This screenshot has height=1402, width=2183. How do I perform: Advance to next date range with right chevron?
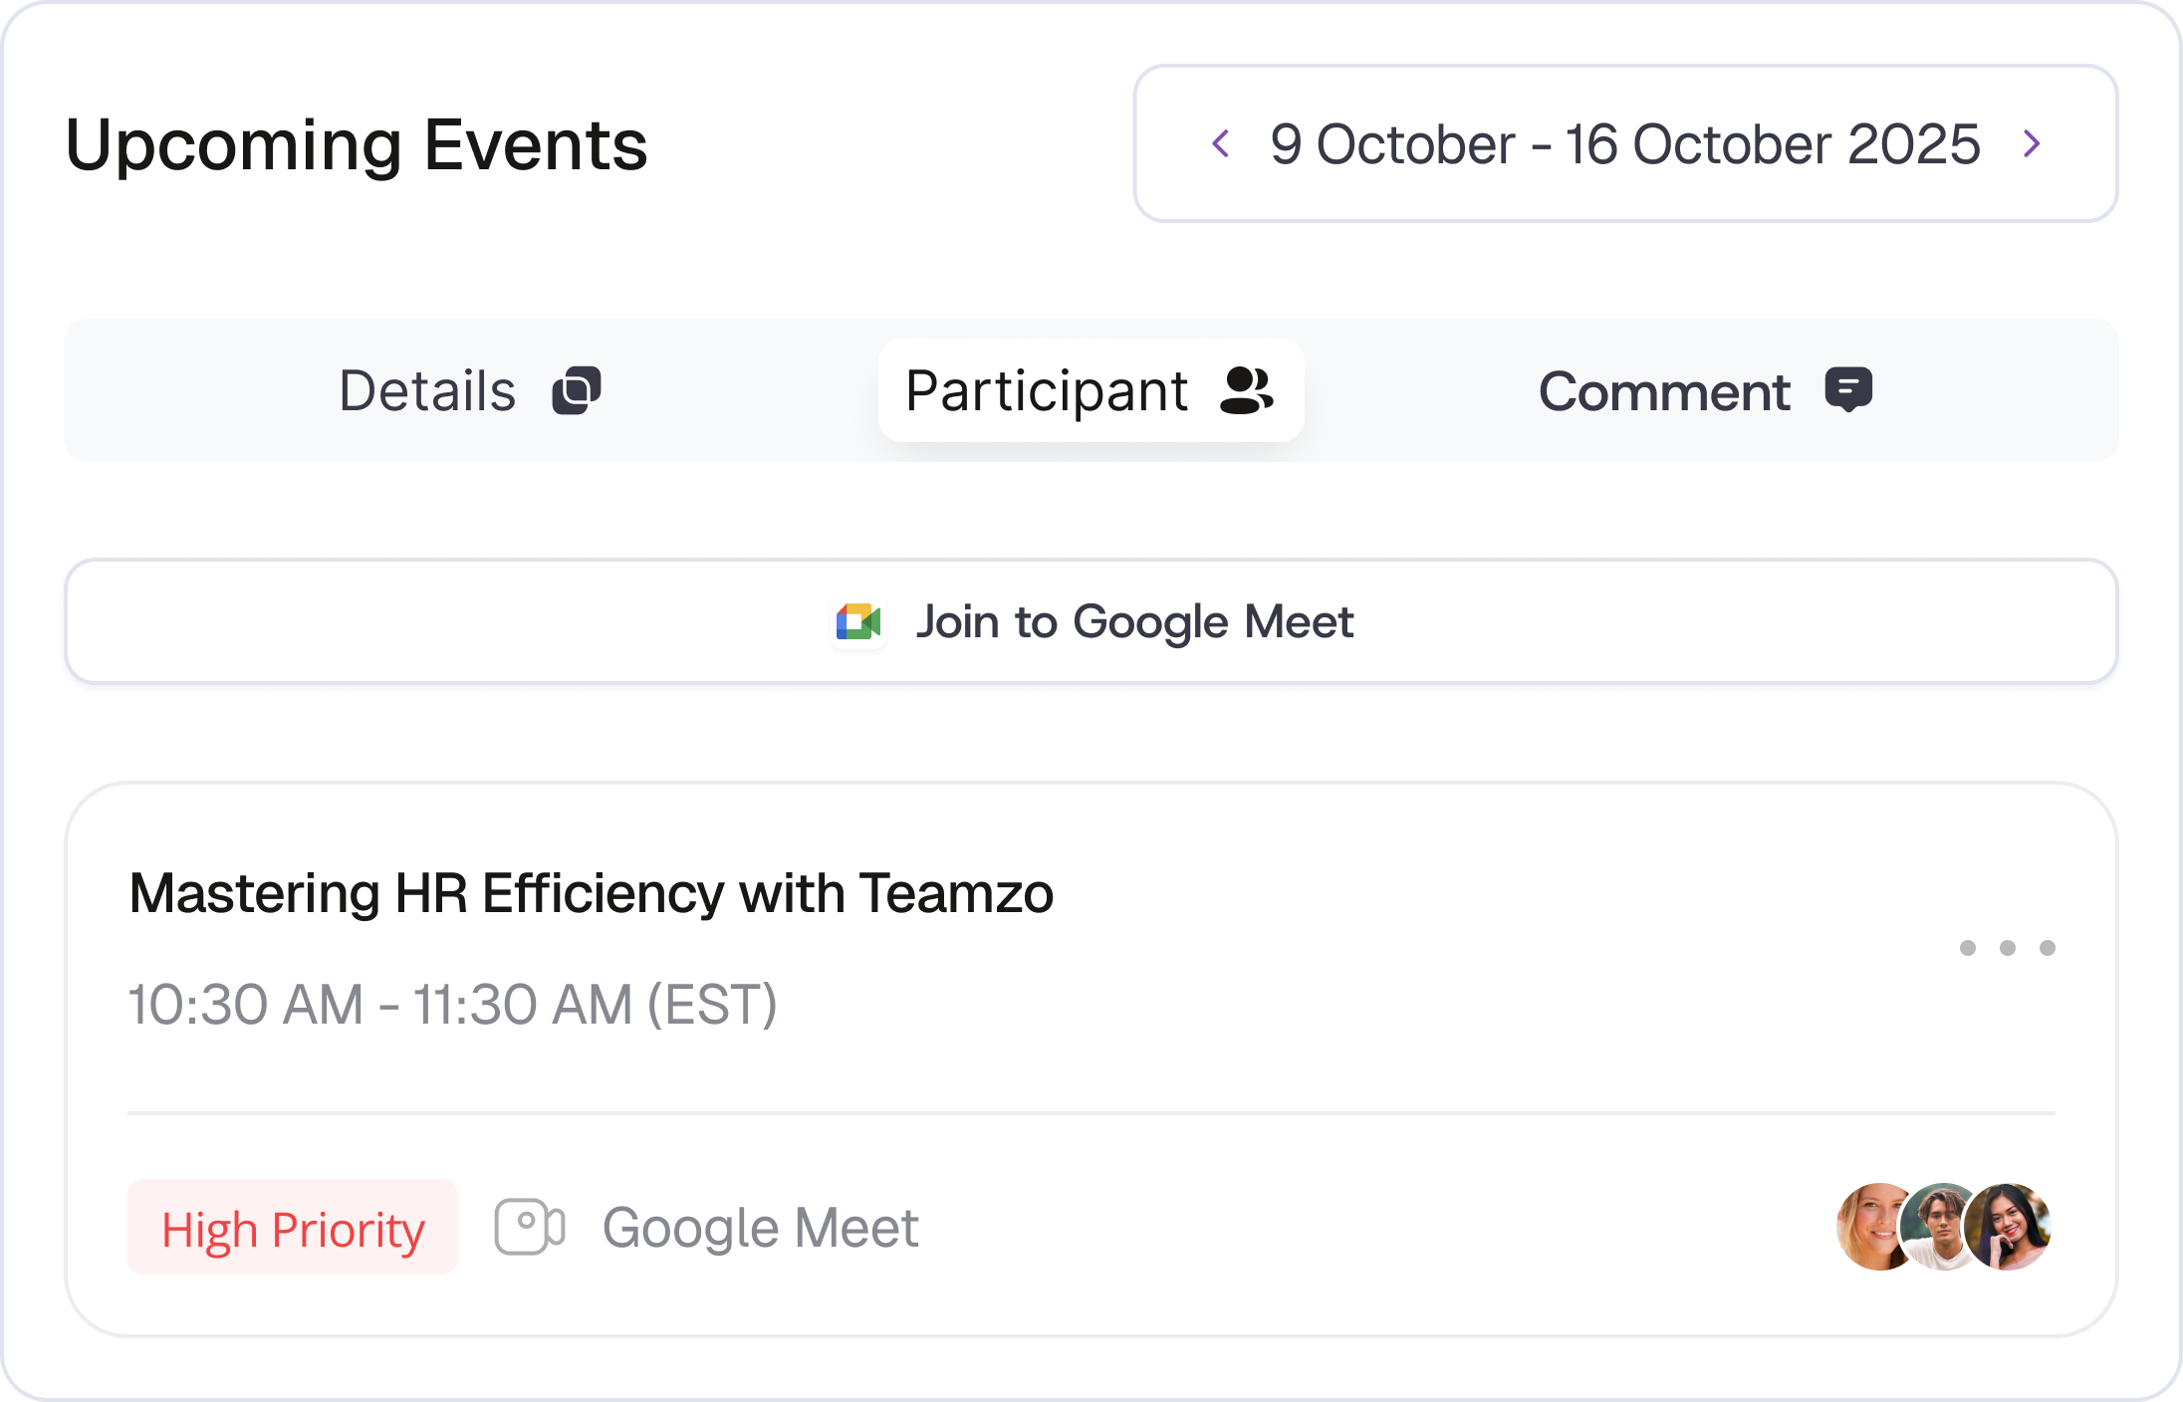pyautogui.click(x=2032, y=143)
